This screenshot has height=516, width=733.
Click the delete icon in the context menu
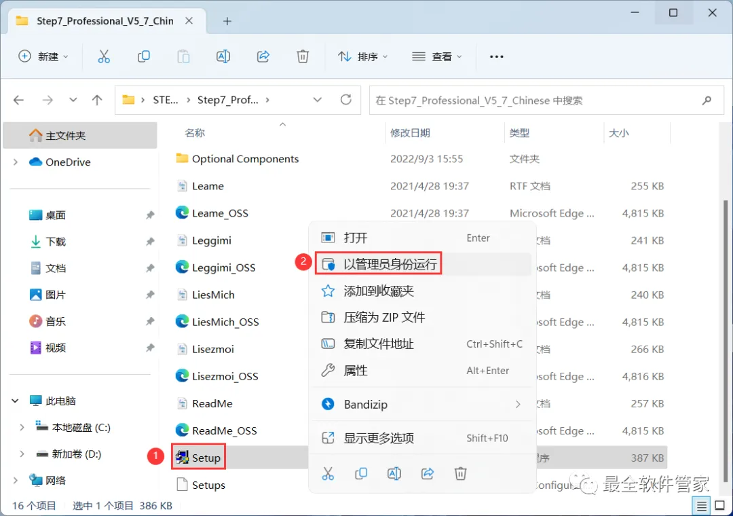point(460,473)
